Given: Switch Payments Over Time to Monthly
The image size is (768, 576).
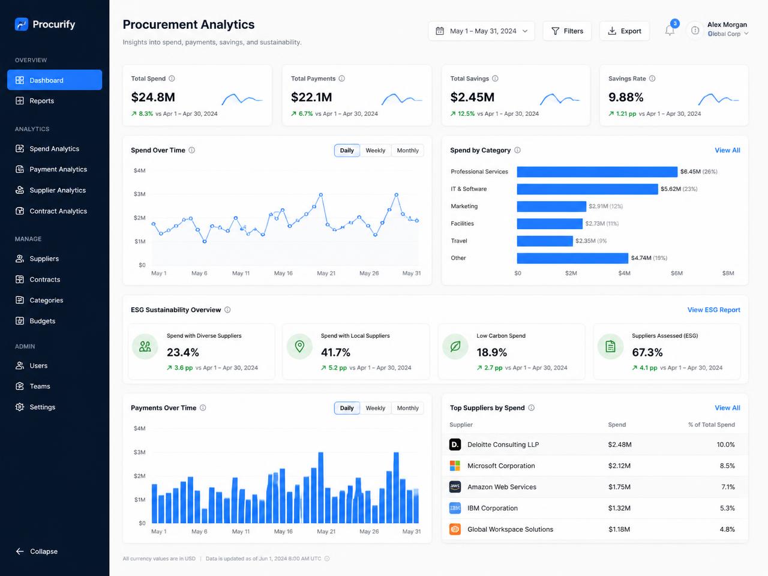Looking at the screenshot, I should point(408,408).
